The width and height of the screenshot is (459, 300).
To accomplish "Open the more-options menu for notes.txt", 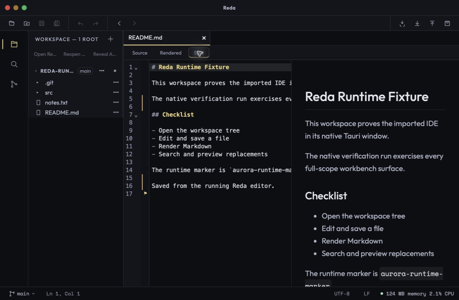I will pos(116,102).
